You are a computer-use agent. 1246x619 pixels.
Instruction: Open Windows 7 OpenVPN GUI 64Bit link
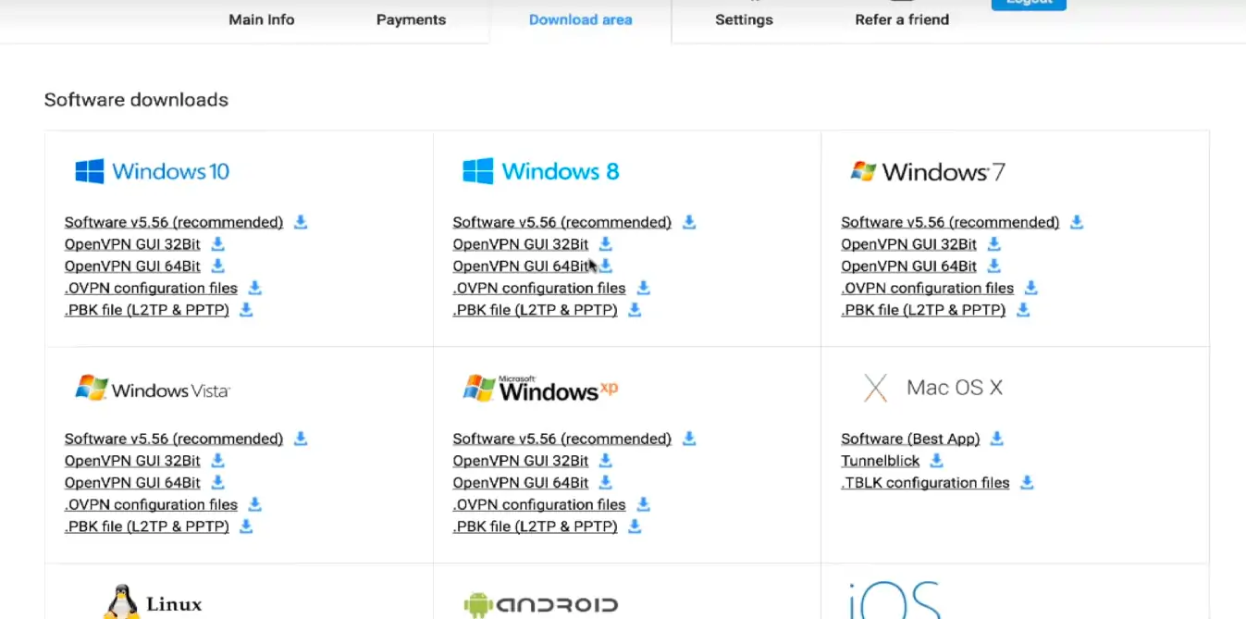pyautogui.click(x=908, y=266)
